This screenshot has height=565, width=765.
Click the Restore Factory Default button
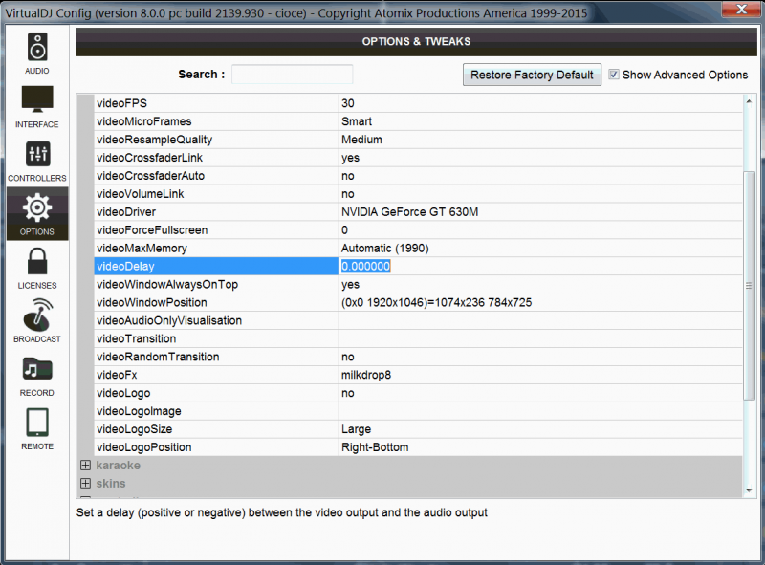[x=532, y=75]
